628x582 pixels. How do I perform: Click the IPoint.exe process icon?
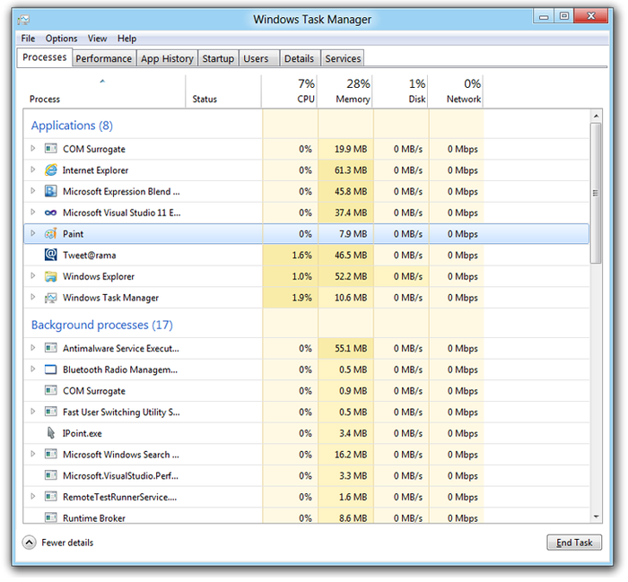click(x=51, y=434)
